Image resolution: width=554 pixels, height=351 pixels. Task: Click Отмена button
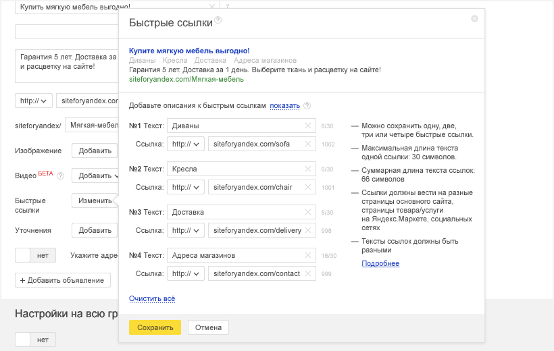[208, 327]
